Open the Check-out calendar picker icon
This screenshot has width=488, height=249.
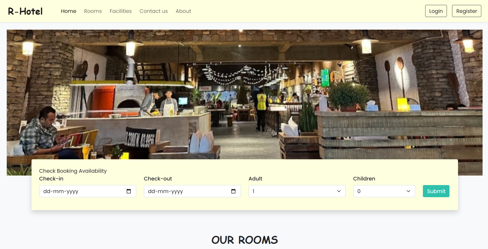(233, 191)
